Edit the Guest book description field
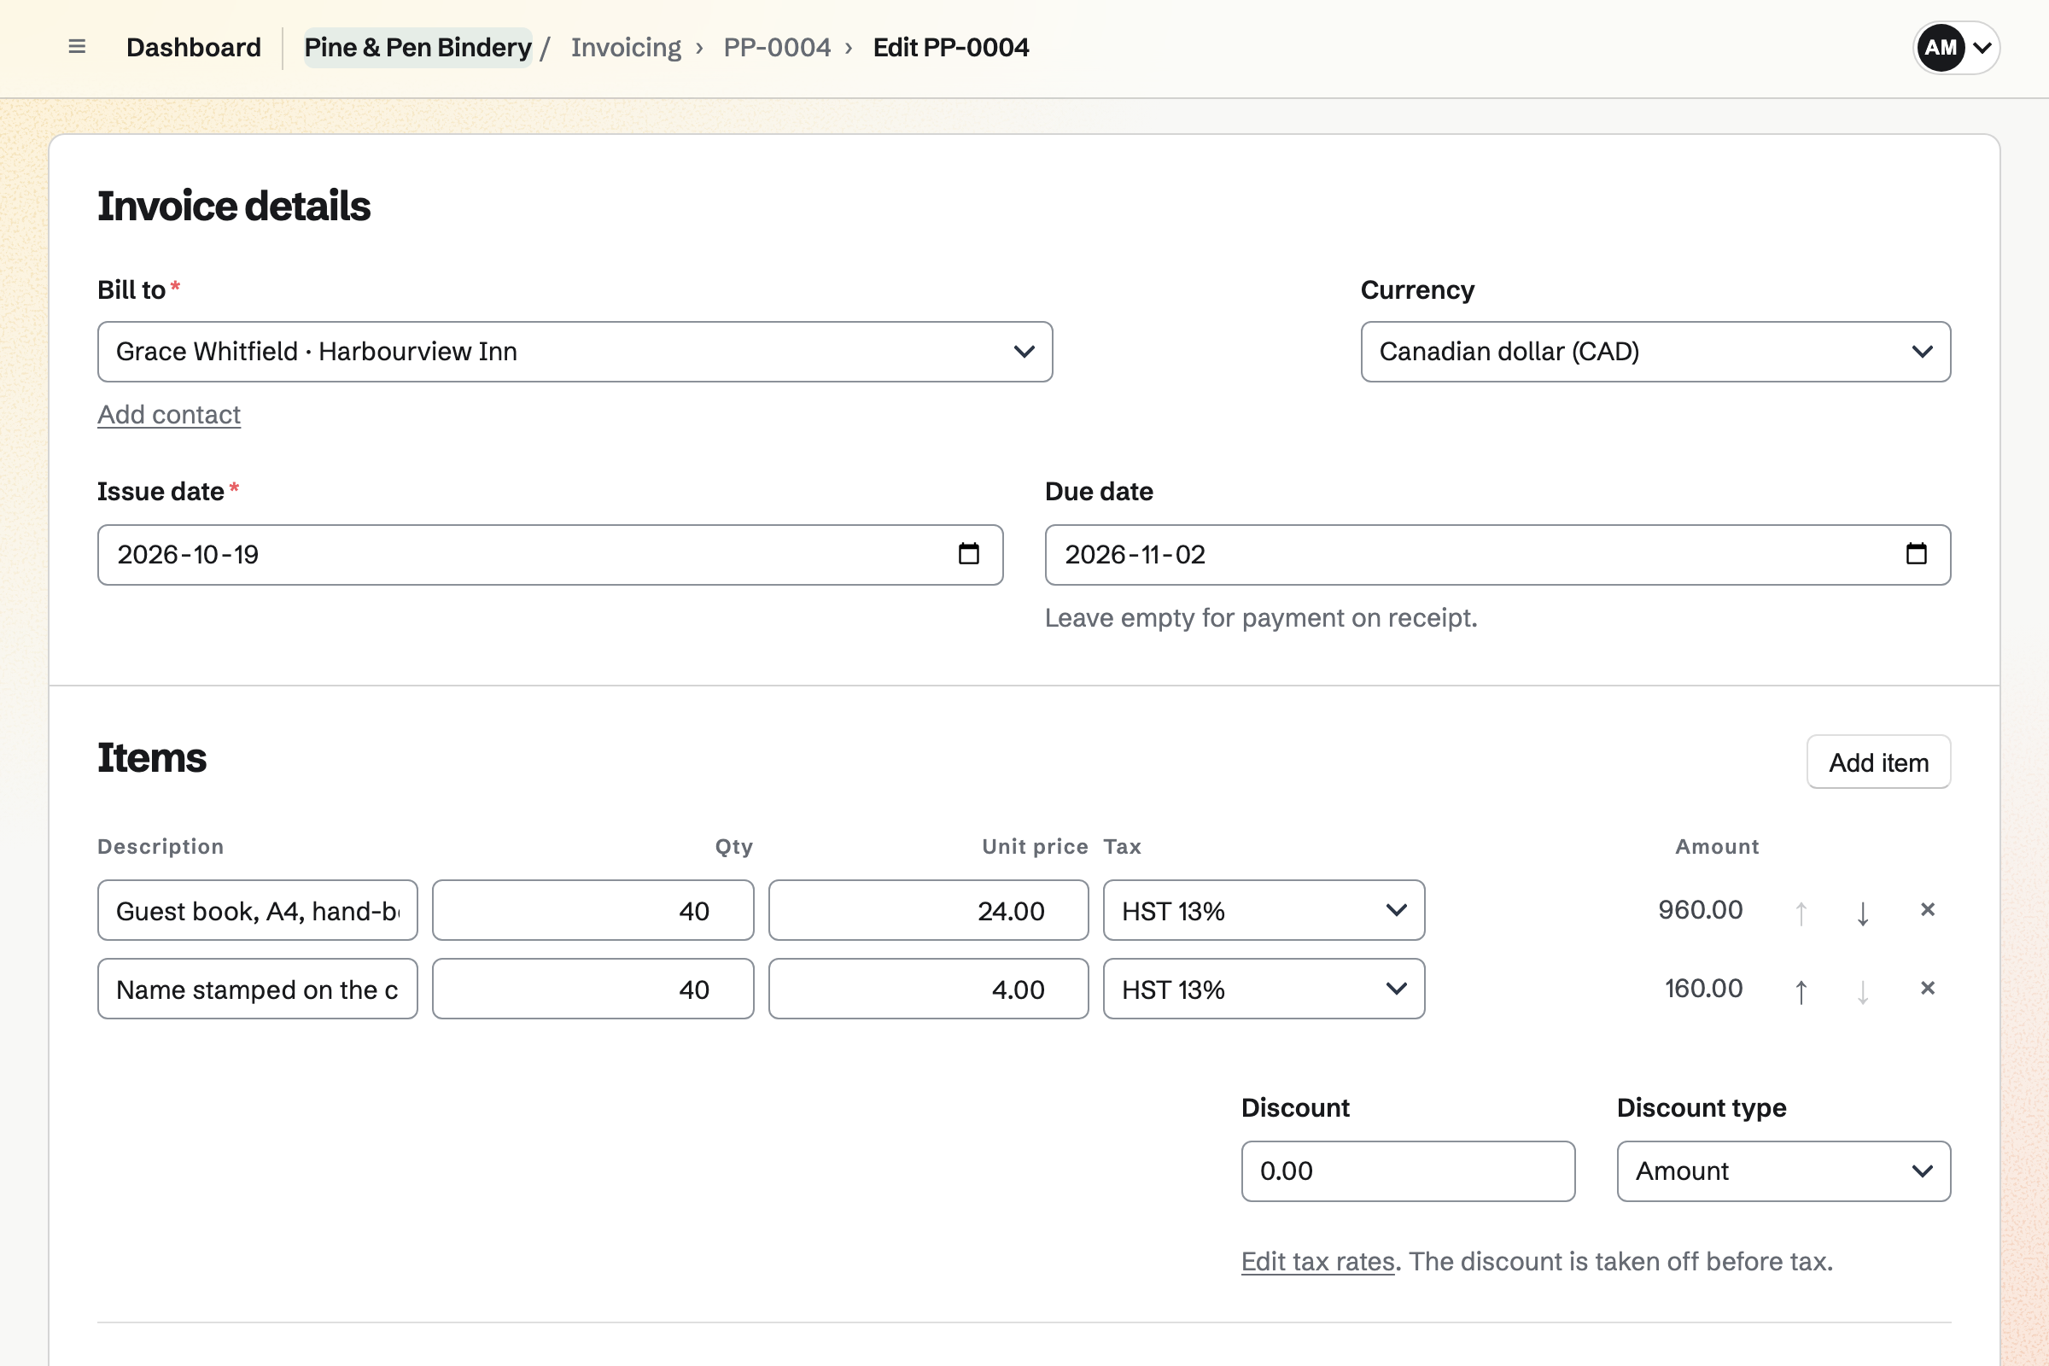 pos(257,910)
